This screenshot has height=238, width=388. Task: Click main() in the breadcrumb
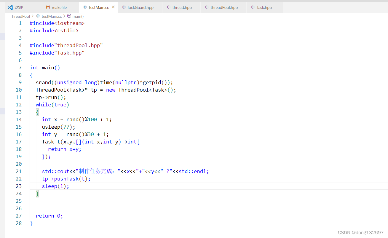pyautogui.click(x=78, y=16)
